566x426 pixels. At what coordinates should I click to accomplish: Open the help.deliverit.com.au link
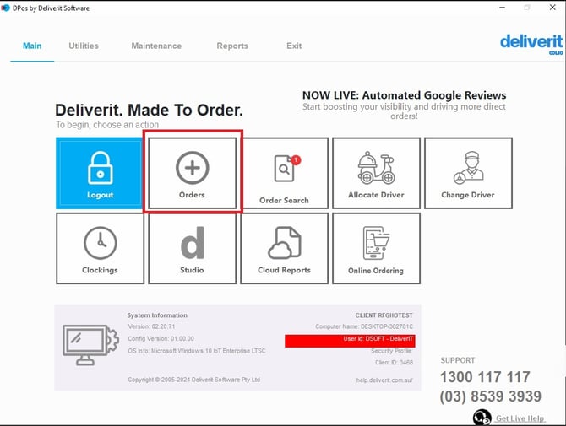384,380
